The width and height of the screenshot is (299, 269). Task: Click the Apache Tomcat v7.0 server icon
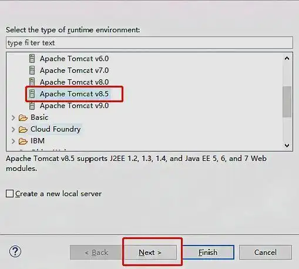(32, 70)
